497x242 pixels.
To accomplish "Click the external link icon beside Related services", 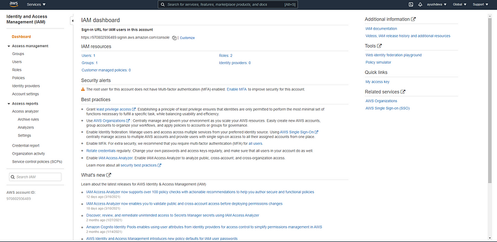I will click(x=403, y=91).
